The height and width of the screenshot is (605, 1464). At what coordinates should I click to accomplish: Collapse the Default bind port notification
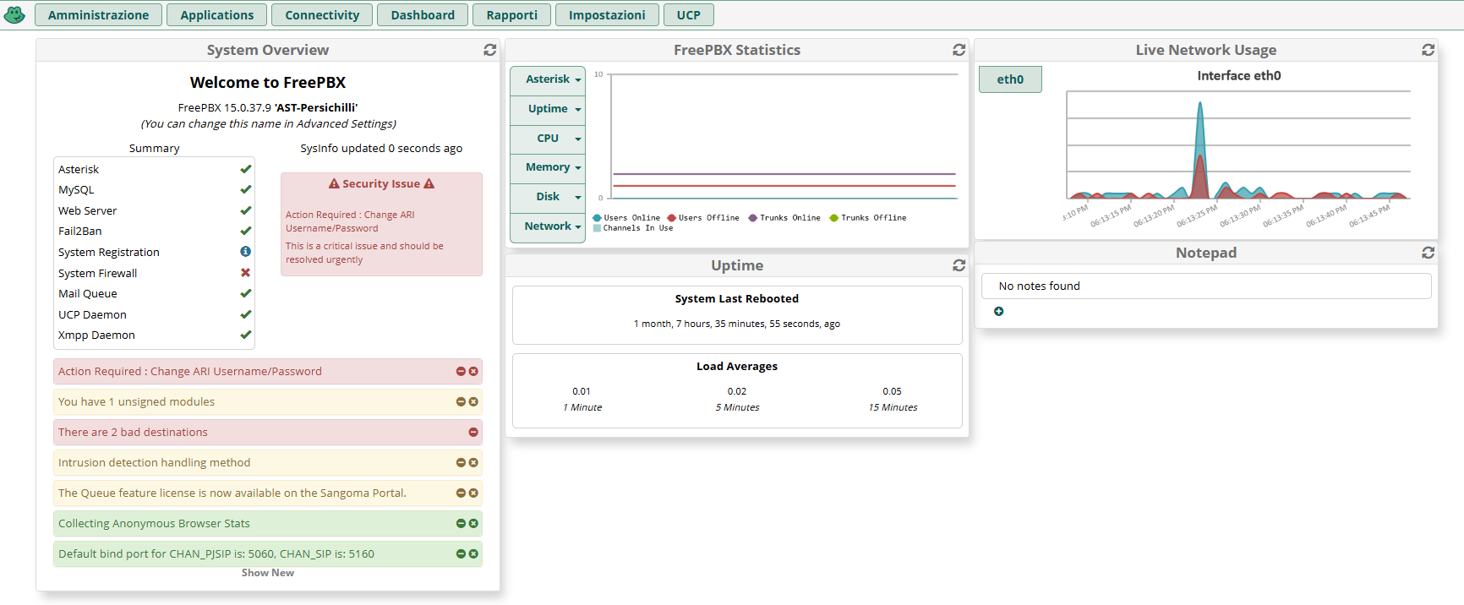pyautogui.click(x=461, y=553)
